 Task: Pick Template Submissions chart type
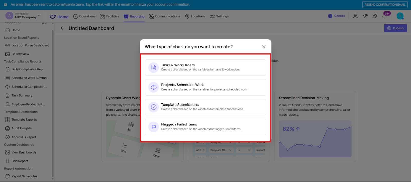(x=206, y=107)
